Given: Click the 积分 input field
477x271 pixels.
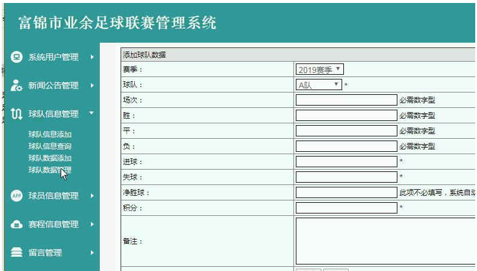Looking at the screenshot, I should tap(346, 208).
